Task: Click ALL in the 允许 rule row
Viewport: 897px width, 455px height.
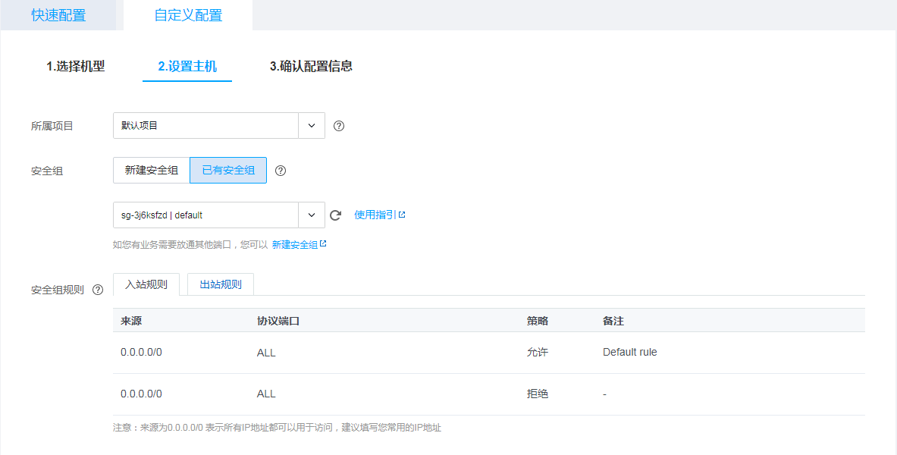Action: (x=266, y=353)
